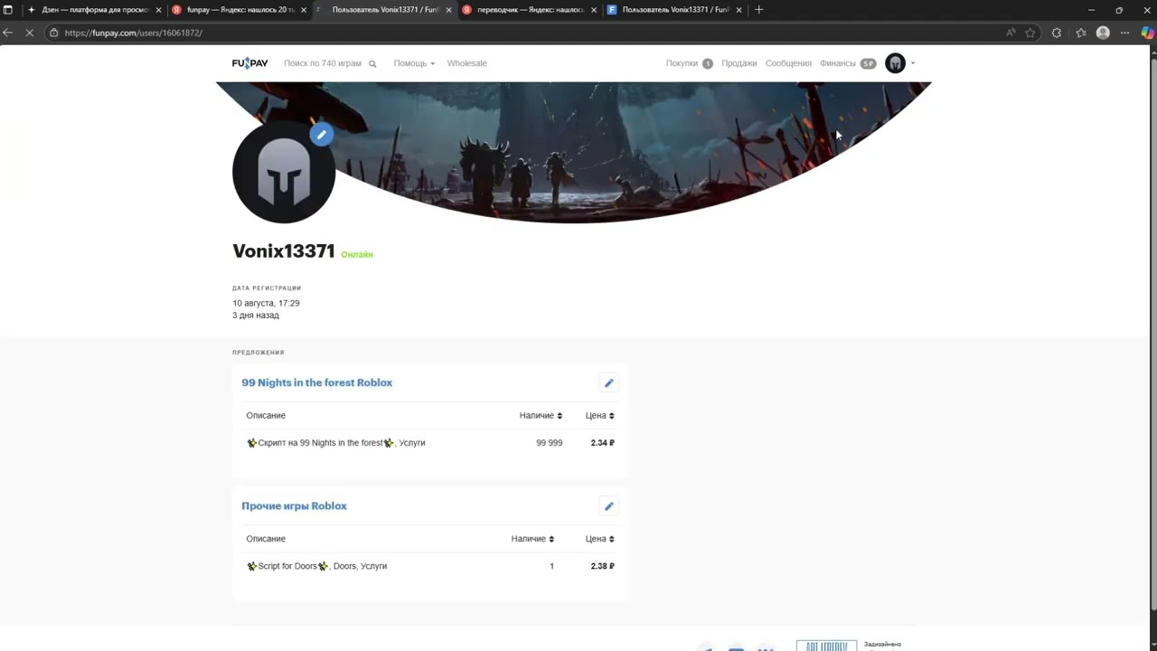1157x651 pixels.
Task: Stop the page loading with the X icon
Action: [30, 33]
